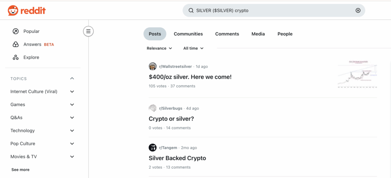Collapse the sidebar with the hamburger button
The image size is (391, 178).
pyautogui.click(x=88, y=31)
